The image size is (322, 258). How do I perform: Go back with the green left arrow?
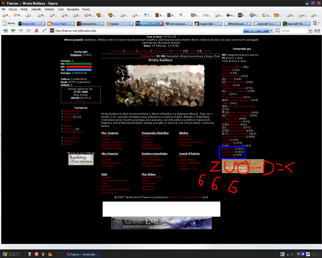13,30
